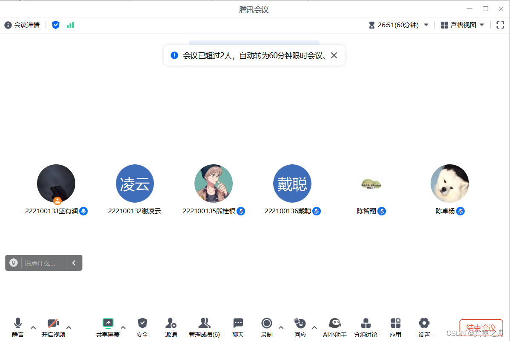The height and width of the screenshot is (341, 511).
Task: Open the 聊天 chat panel
Action: pyautogui.click(x=238, y=327)
